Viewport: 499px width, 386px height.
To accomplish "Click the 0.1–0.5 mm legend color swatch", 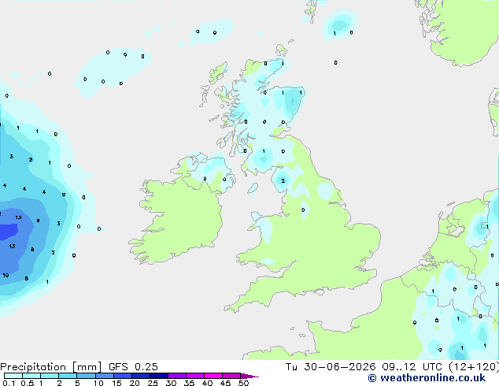I will (13, 376).
